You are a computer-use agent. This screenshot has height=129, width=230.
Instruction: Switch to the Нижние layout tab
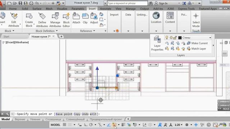(x=35, y=119)
